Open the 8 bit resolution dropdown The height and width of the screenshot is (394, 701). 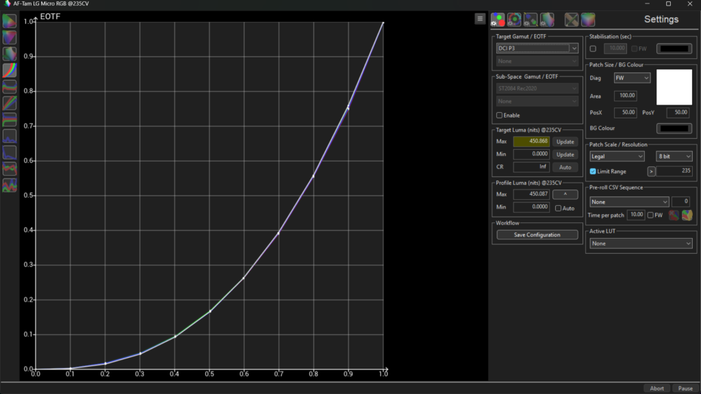click(674, 157)
